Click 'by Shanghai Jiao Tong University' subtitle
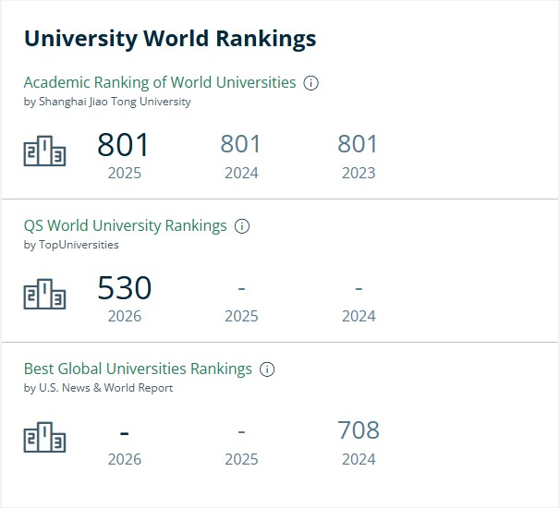The height and width of the screenshot is (508, 560). coord(107,102)
